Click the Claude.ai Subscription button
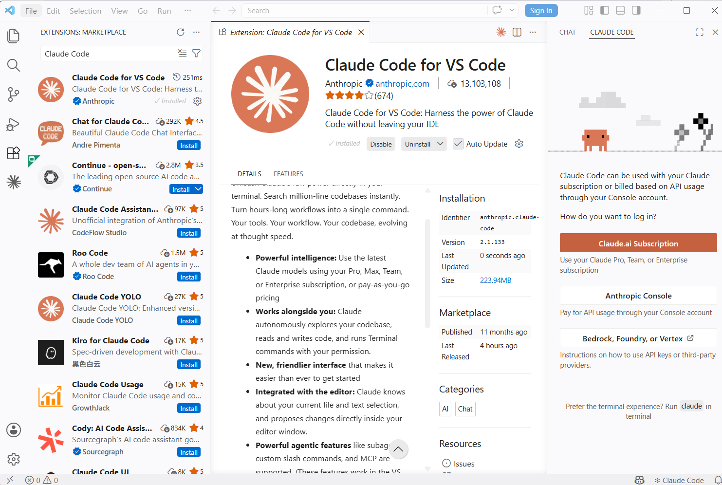722x485 pixels. [x=638, y=243]
